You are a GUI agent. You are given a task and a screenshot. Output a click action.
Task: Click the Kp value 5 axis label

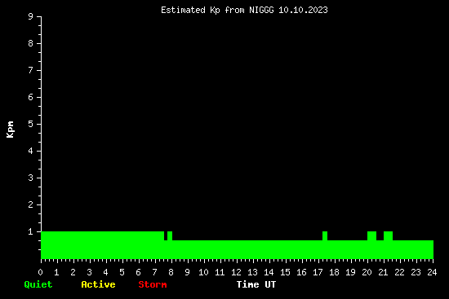(31, 124)
